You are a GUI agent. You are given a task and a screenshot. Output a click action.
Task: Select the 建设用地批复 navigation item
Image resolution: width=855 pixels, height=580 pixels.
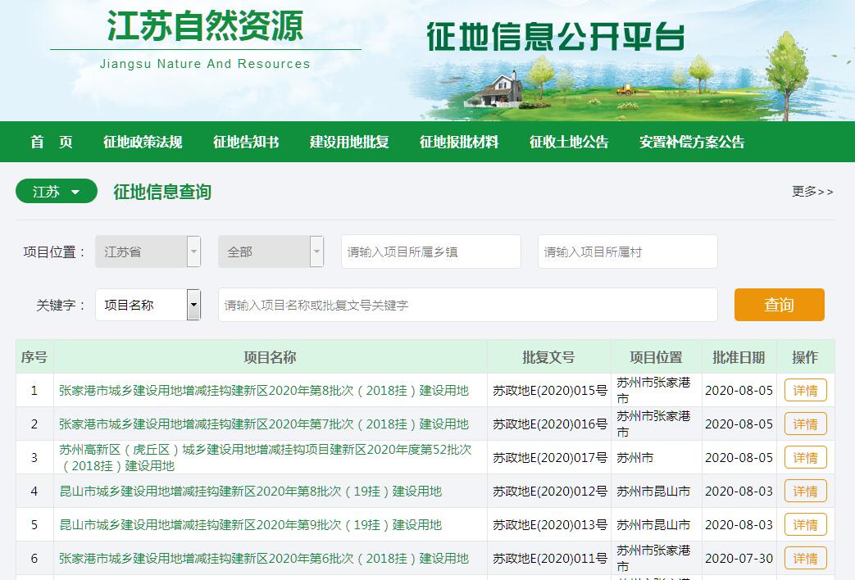pos(349,142)
